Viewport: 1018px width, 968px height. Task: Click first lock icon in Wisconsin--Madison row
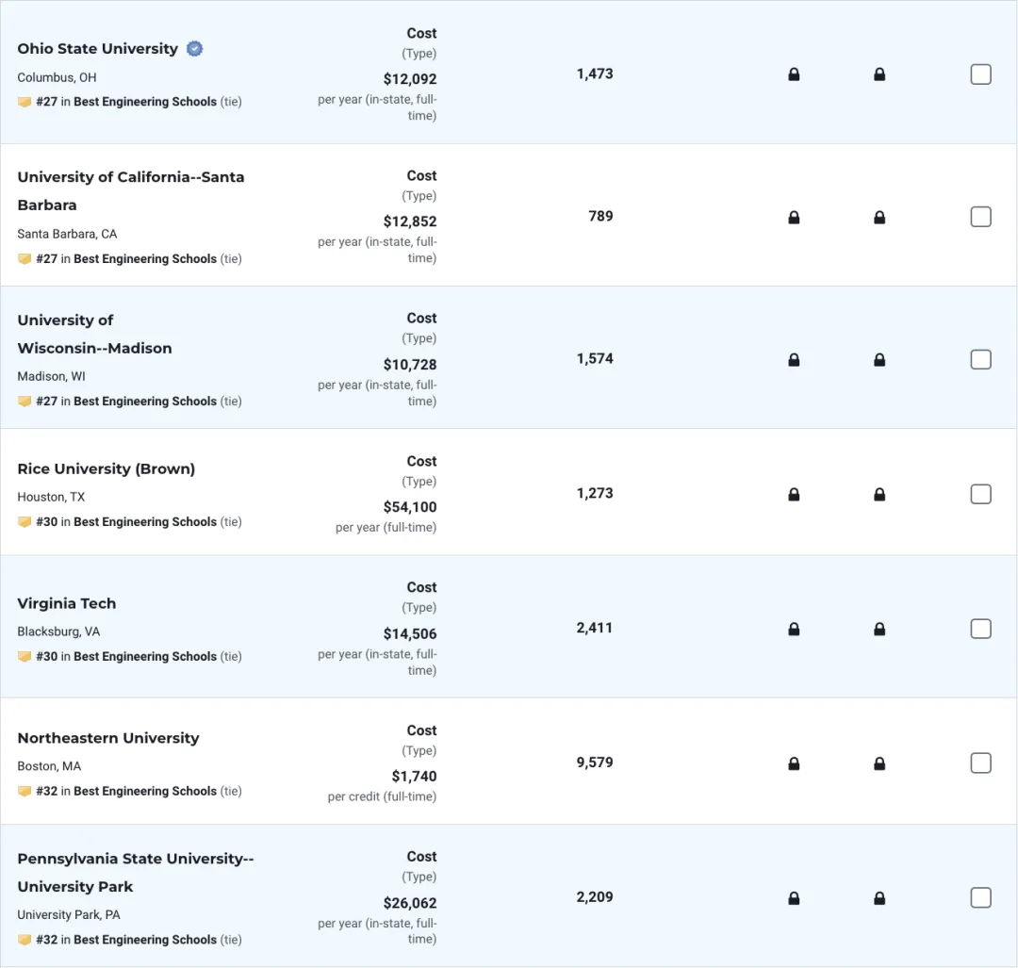794,360
